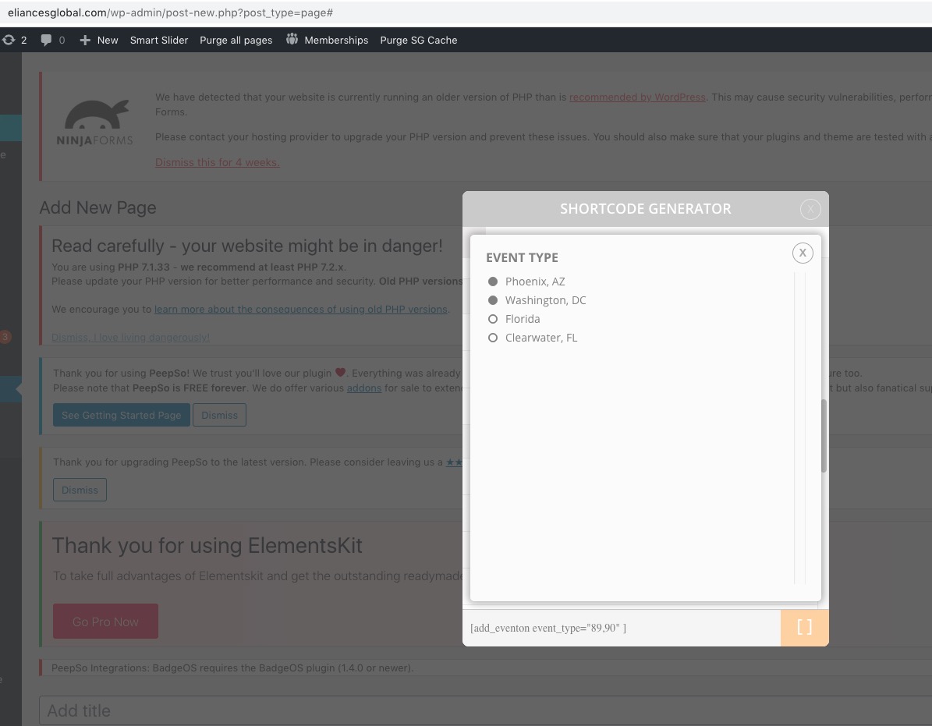
Task: Click the generated shortcode text field
Action: point(621,628)
